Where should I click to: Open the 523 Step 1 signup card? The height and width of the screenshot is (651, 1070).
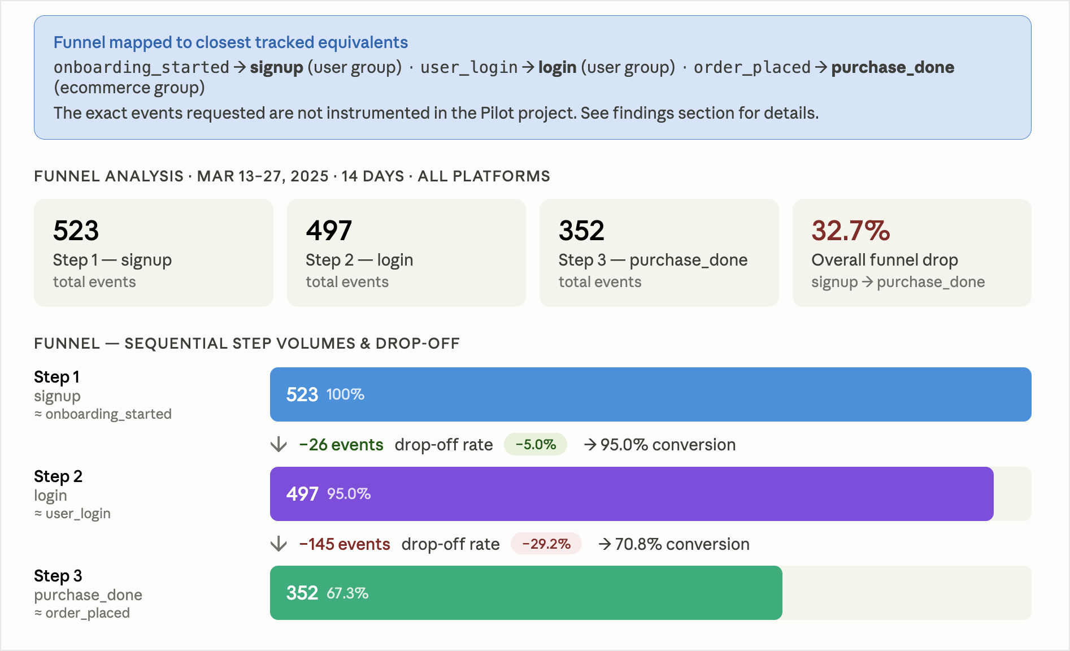[x=153, y=253]
